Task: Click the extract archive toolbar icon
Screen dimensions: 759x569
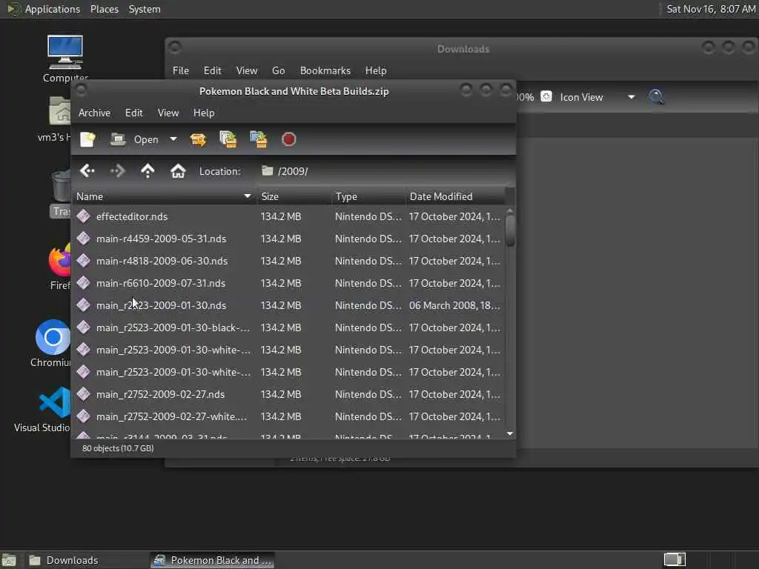Action: tap(198, 139)
